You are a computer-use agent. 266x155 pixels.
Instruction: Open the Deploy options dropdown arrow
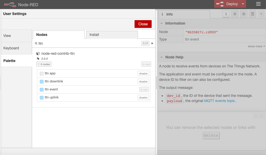coord(243,4)
